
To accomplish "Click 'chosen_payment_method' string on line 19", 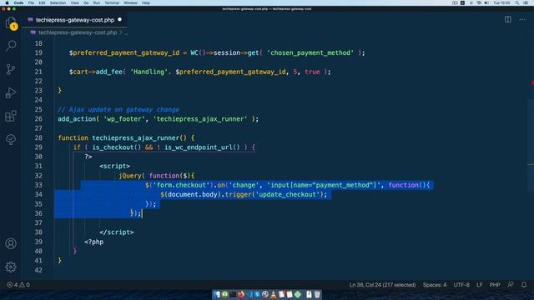I will (310, 52).
